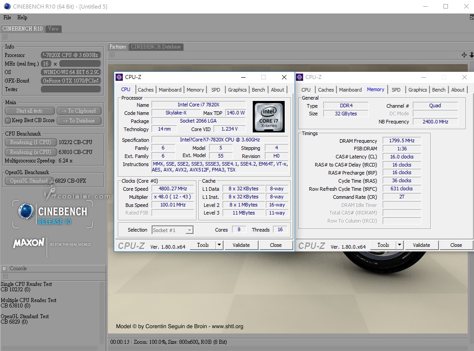Screen dimensions: 474x351
Task: Click the NB Frequency value 2400.0 MHz
Action: click(435, 122)
